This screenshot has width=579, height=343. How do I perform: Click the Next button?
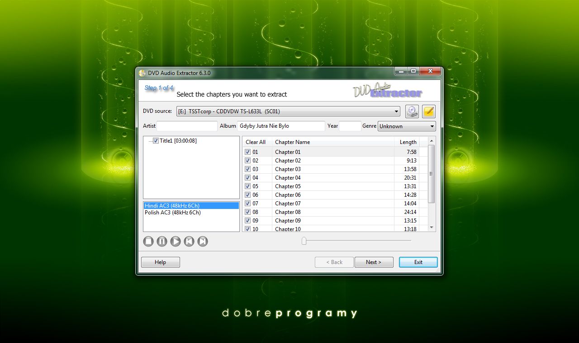click(x=374, y=262)
